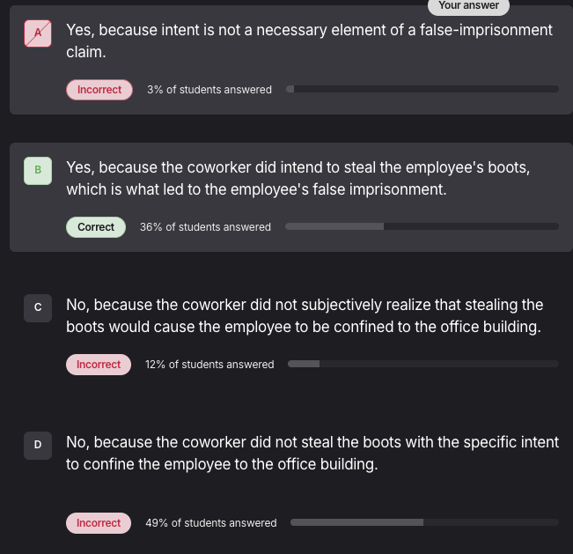Click the "Your answer" tag
The height and width of the screenshot is (554, 573).
click(468, 6)
